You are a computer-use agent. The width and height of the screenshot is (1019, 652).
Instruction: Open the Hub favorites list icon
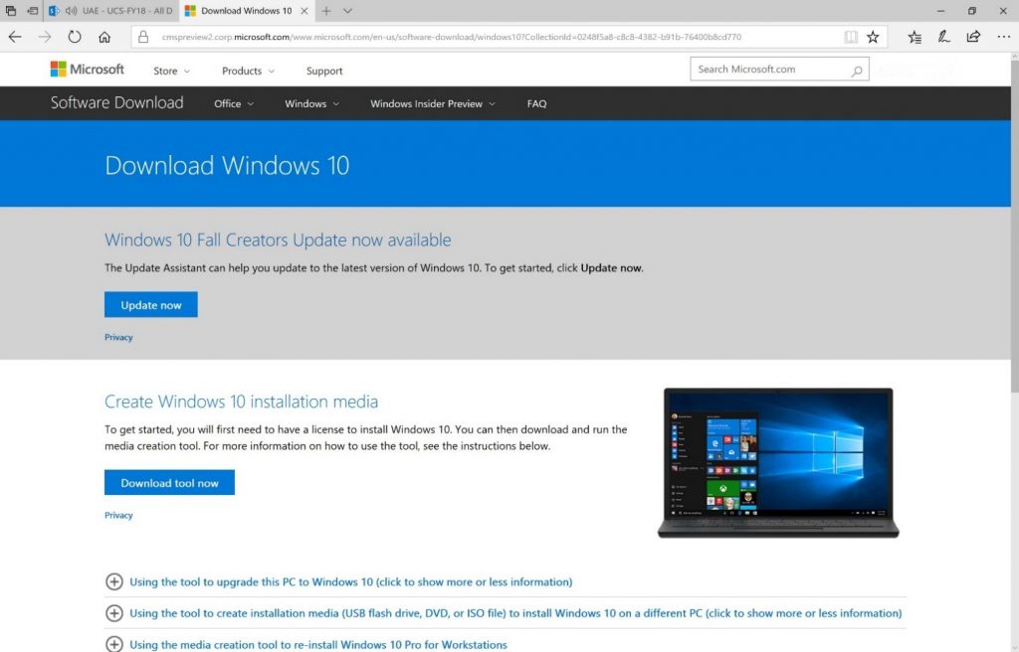[x=915, y=36]
